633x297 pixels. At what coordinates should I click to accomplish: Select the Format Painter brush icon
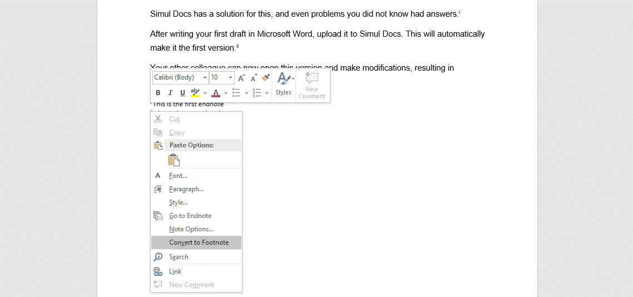266,77
